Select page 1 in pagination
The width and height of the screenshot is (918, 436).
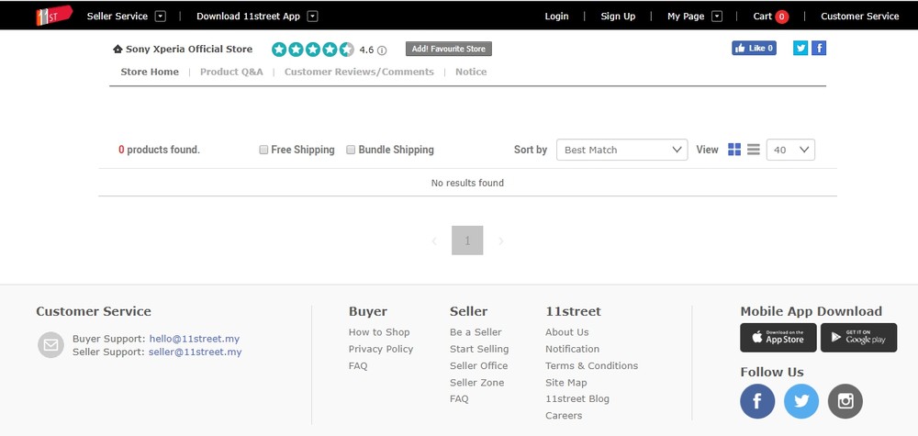[x=467, y=240]
